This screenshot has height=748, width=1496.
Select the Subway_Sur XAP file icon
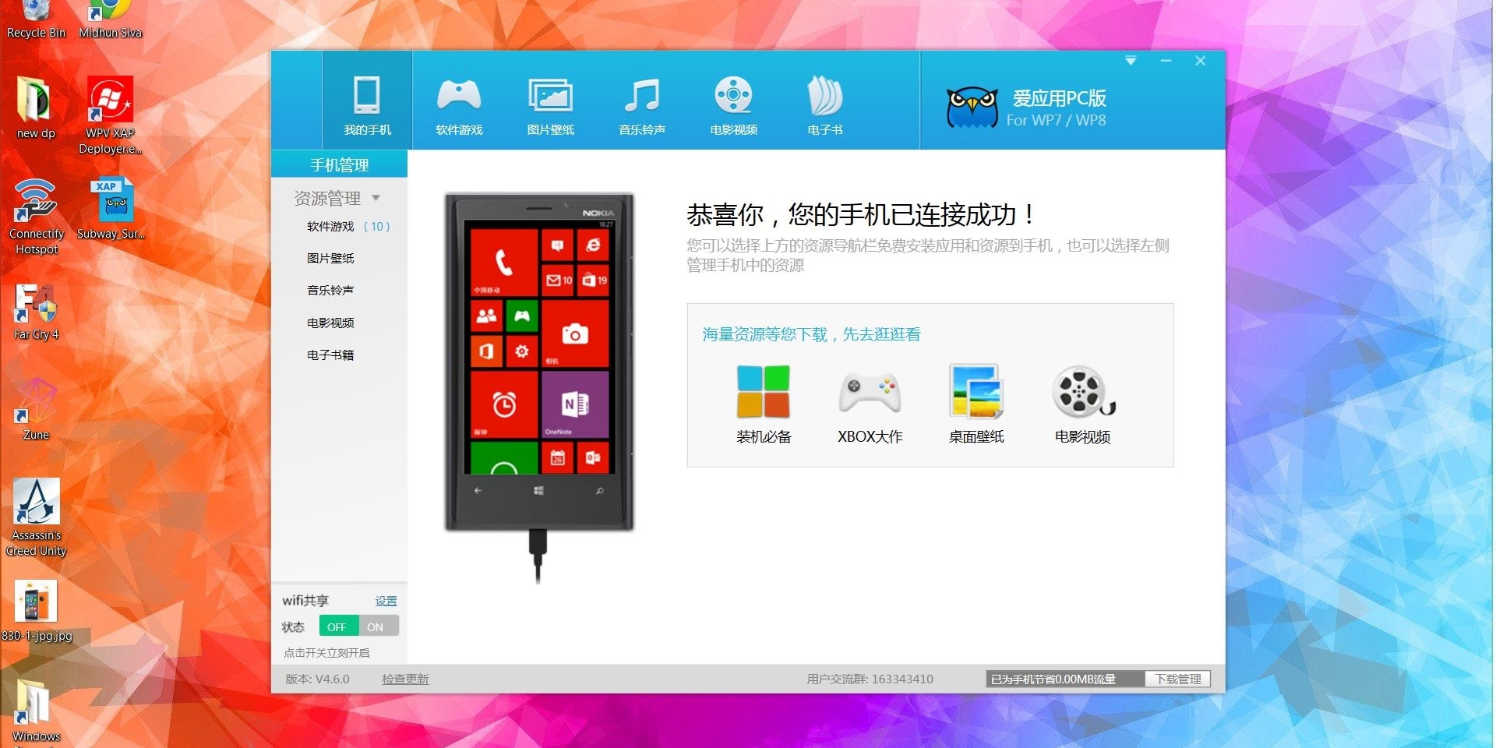(x=110, y=208)
